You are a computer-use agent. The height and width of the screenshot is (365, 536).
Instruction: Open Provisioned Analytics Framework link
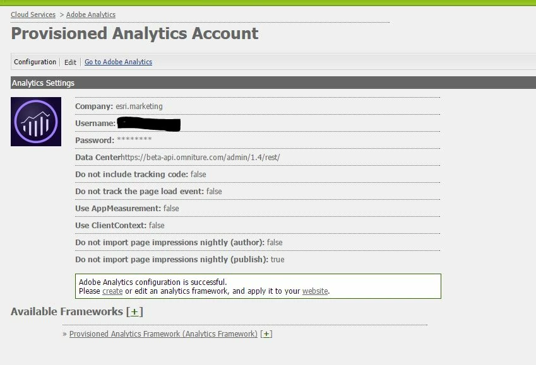(x=164, y=334)
